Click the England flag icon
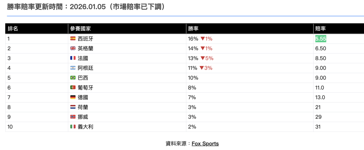The height and width of the screenshot is (150, 364). point(73,49)
